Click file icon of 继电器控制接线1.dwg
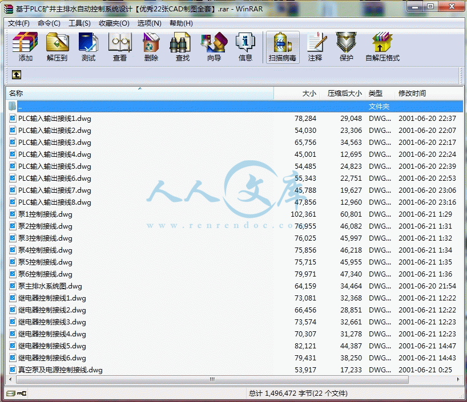467x402 pixels. click(13, 298)
